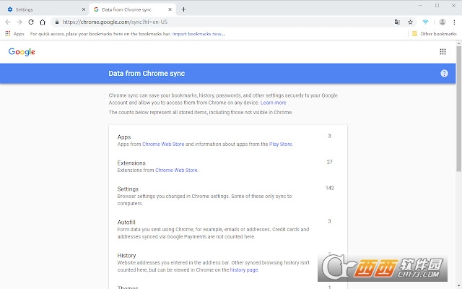Open the history page link
Viewport: 462px width, 289px height.
click(x=244, y=269)
